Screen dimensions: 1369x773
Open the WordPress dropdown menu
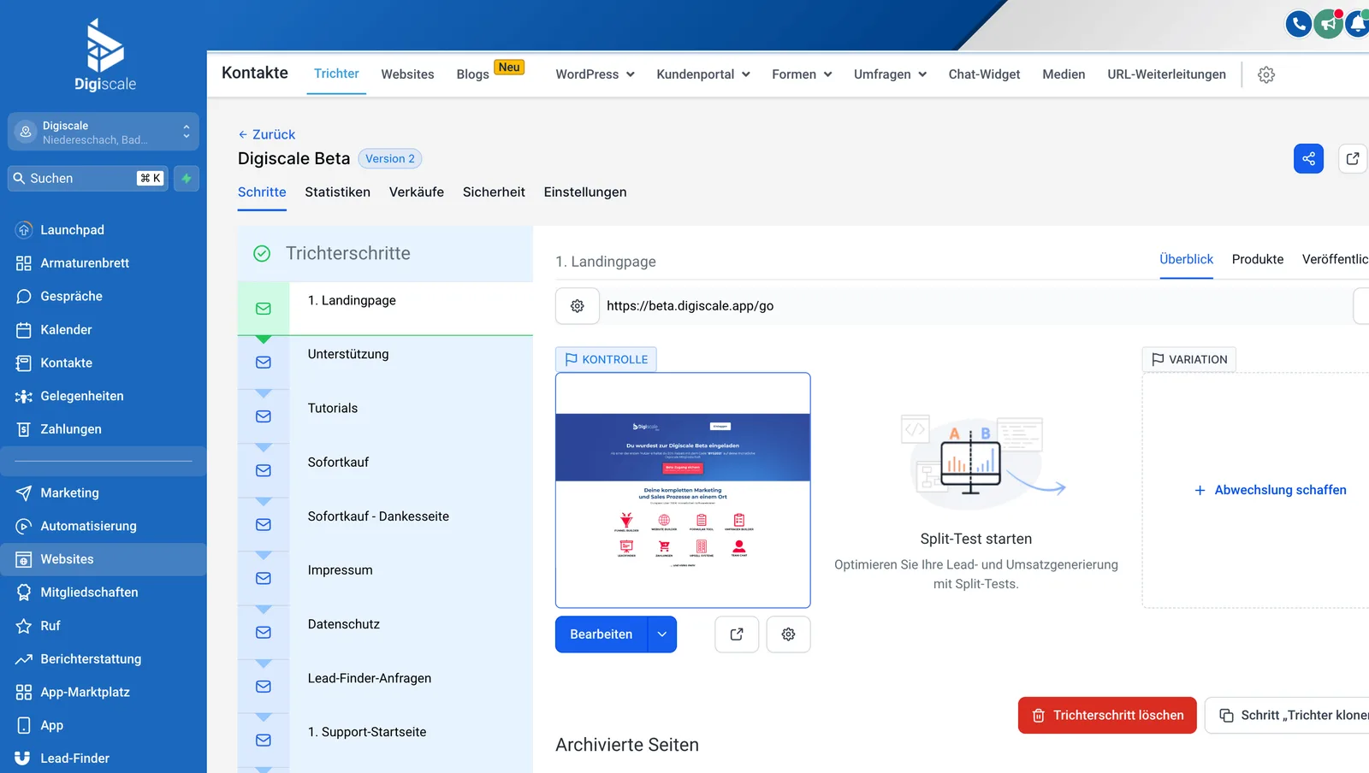pos(595,74)
